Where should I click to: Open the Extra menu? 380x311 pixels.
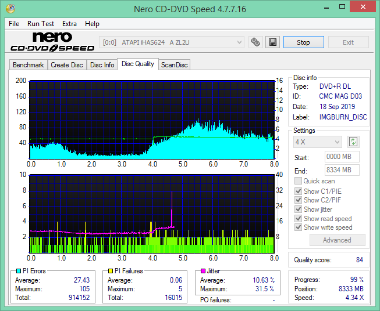coord(69,24)
